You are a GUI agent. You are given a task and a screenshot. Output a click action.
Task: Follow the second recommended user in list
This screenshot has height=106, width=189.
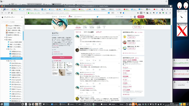click(131, 43)
